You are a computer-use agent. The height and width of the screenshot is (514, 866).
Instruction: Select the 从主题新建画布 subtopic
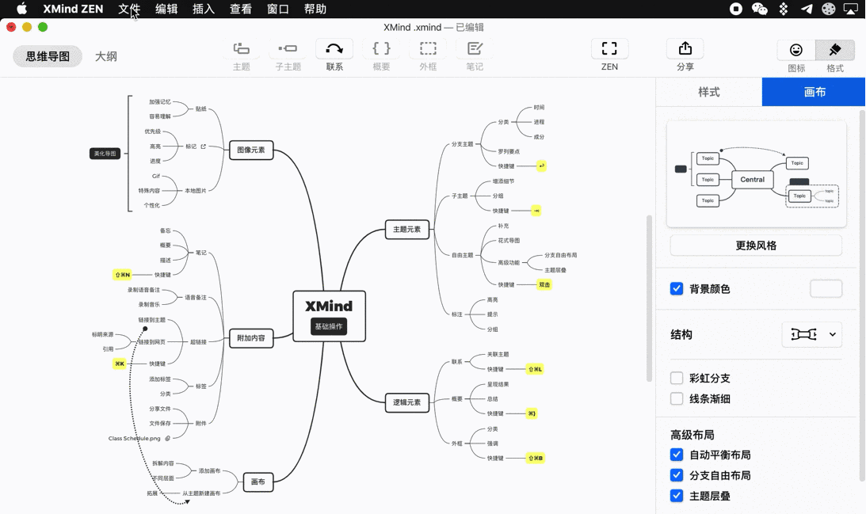[201, 493]
